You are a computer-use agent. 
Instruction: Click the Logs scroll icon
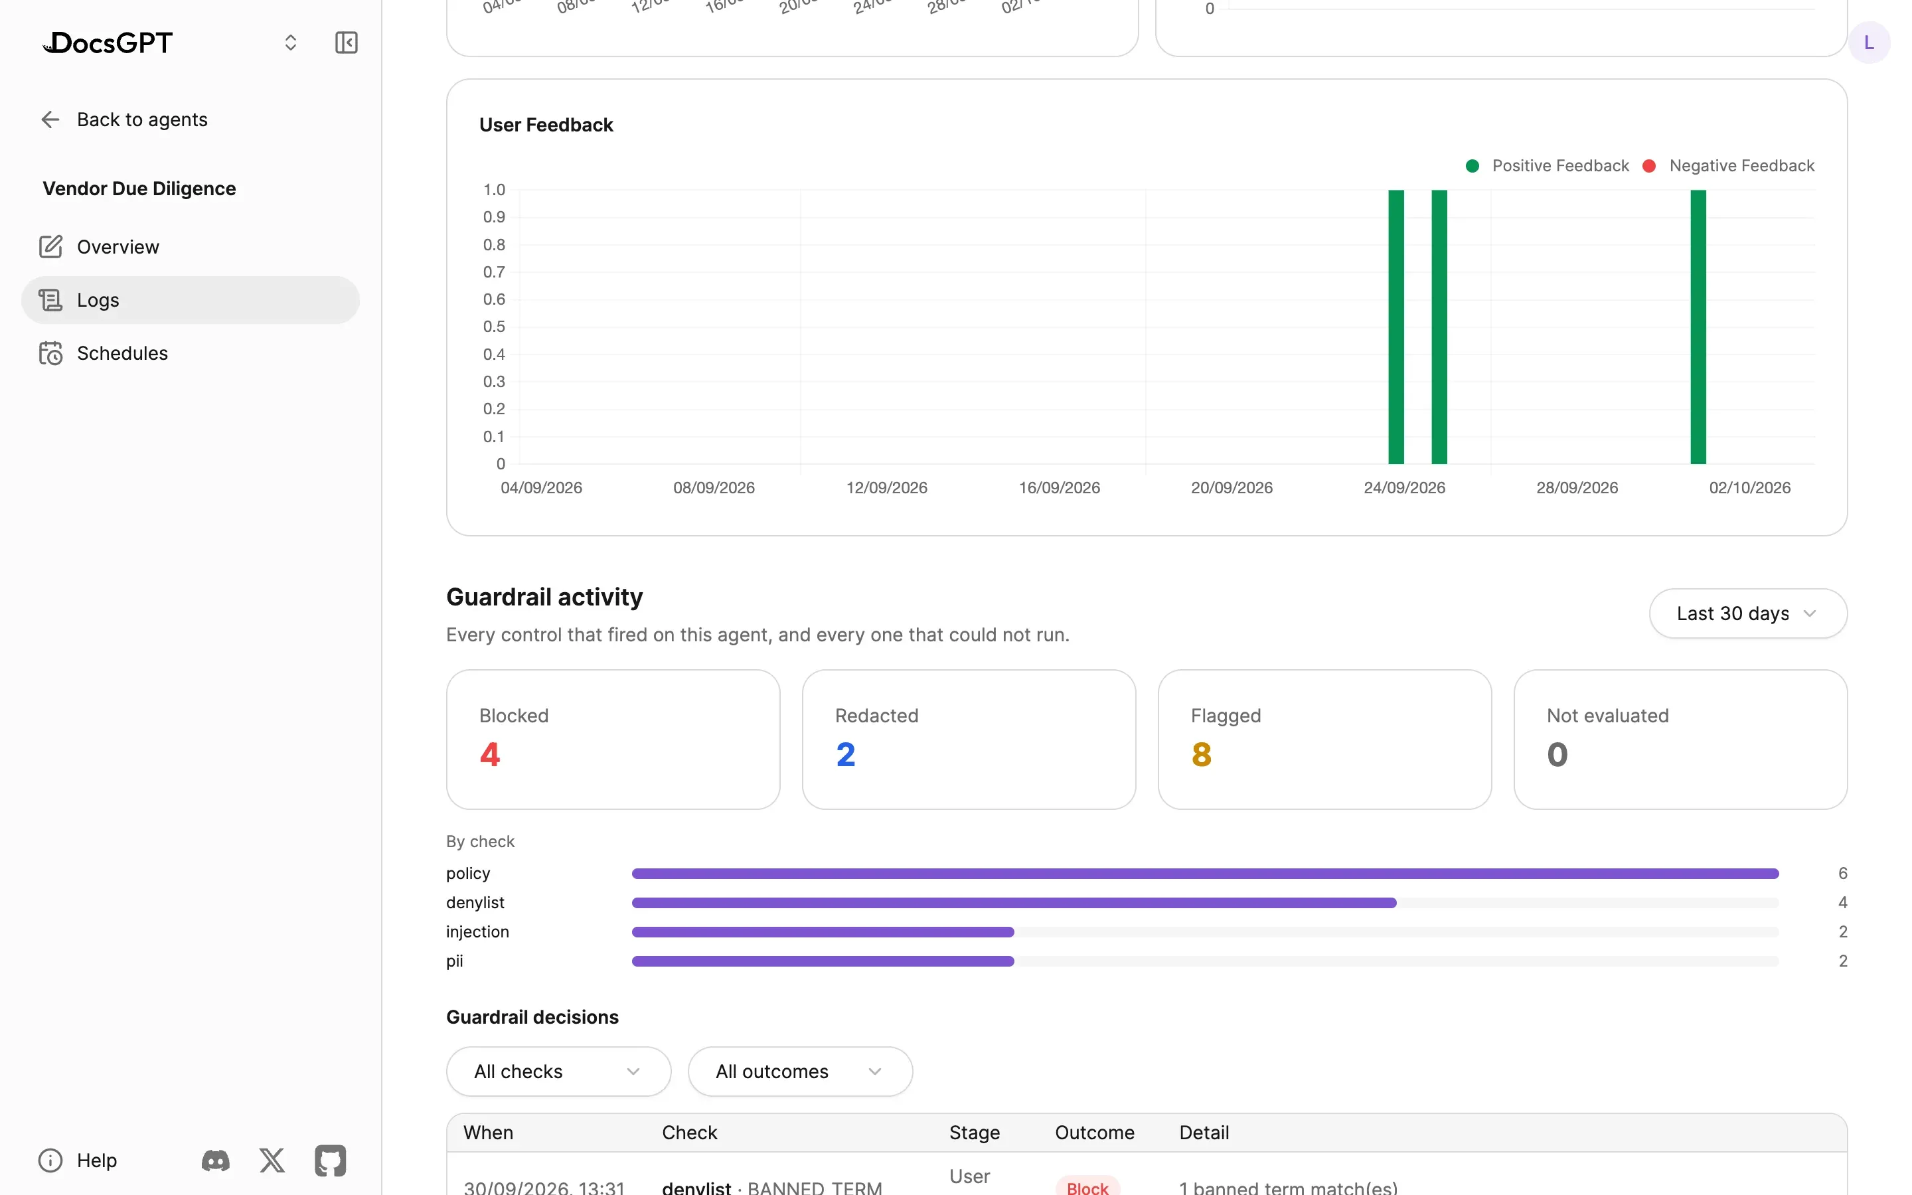pos(50,299)
